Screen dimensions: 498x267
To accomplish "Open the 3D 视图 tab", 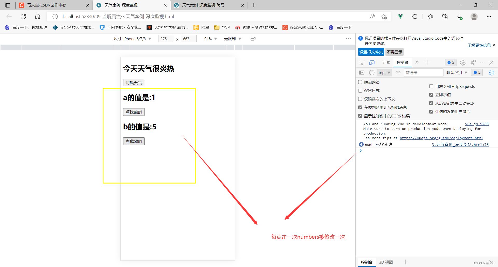I will 386,262.
